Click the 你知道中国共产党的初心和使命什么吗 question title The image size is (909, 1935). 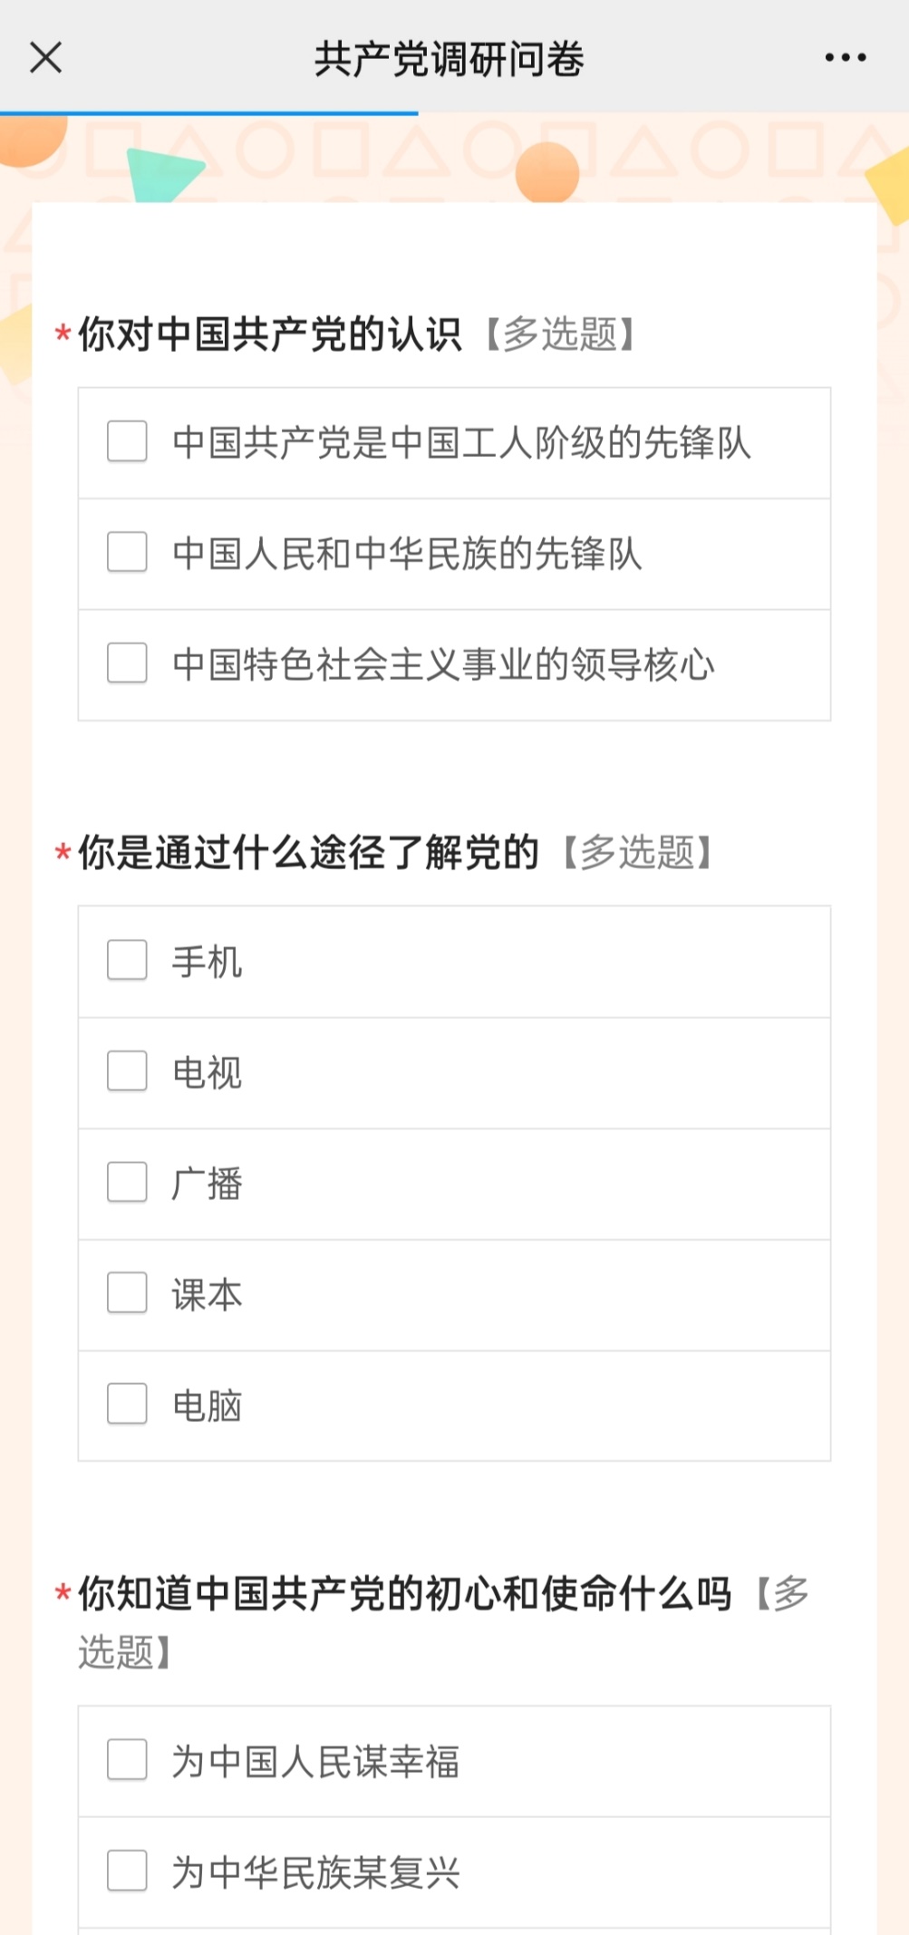pyautogui.click(x=404, y=1594)
